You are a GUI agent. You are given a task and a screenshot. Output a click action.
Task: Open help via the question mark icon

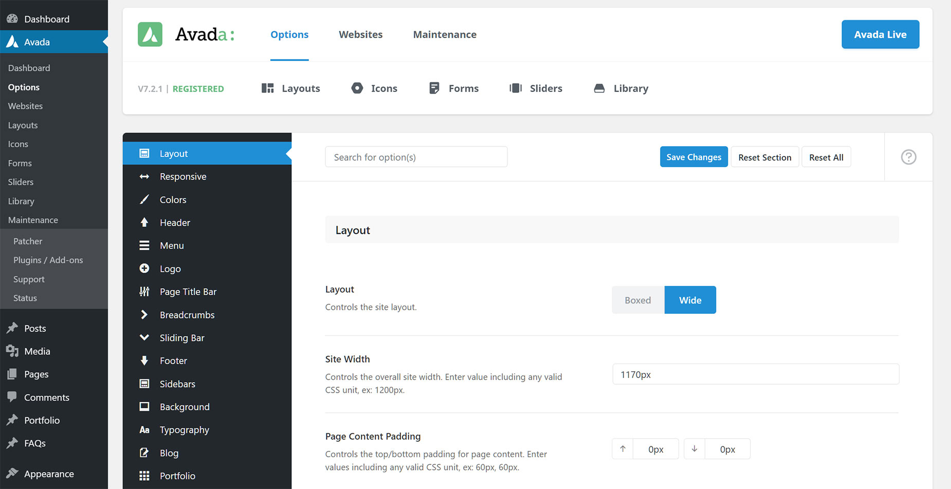coord(908,157)
